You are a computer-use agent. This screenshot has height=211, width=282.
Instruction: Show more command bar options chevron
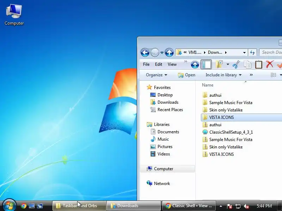251,75
